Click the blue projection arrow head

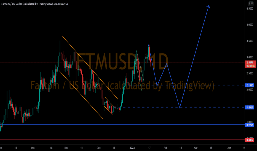(208, 7)
